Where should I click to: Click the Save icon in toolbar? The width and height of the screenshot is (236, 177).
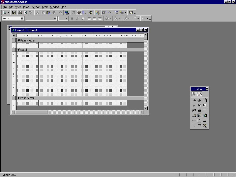[x=14, y=12]
